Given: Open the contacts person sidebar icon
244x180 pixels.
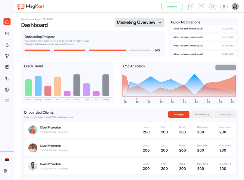Looking at the screenshot, I should [7, 45].
